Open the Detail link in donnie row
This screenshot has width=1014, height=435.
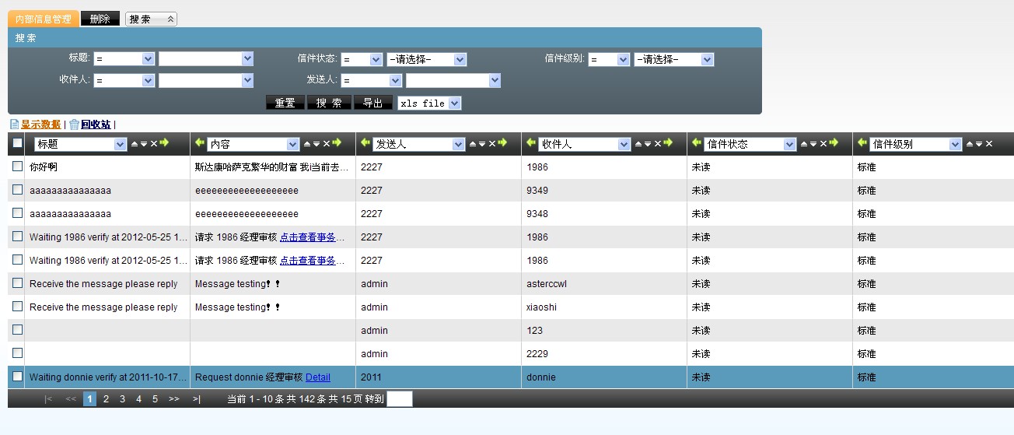tap(317, 377)
